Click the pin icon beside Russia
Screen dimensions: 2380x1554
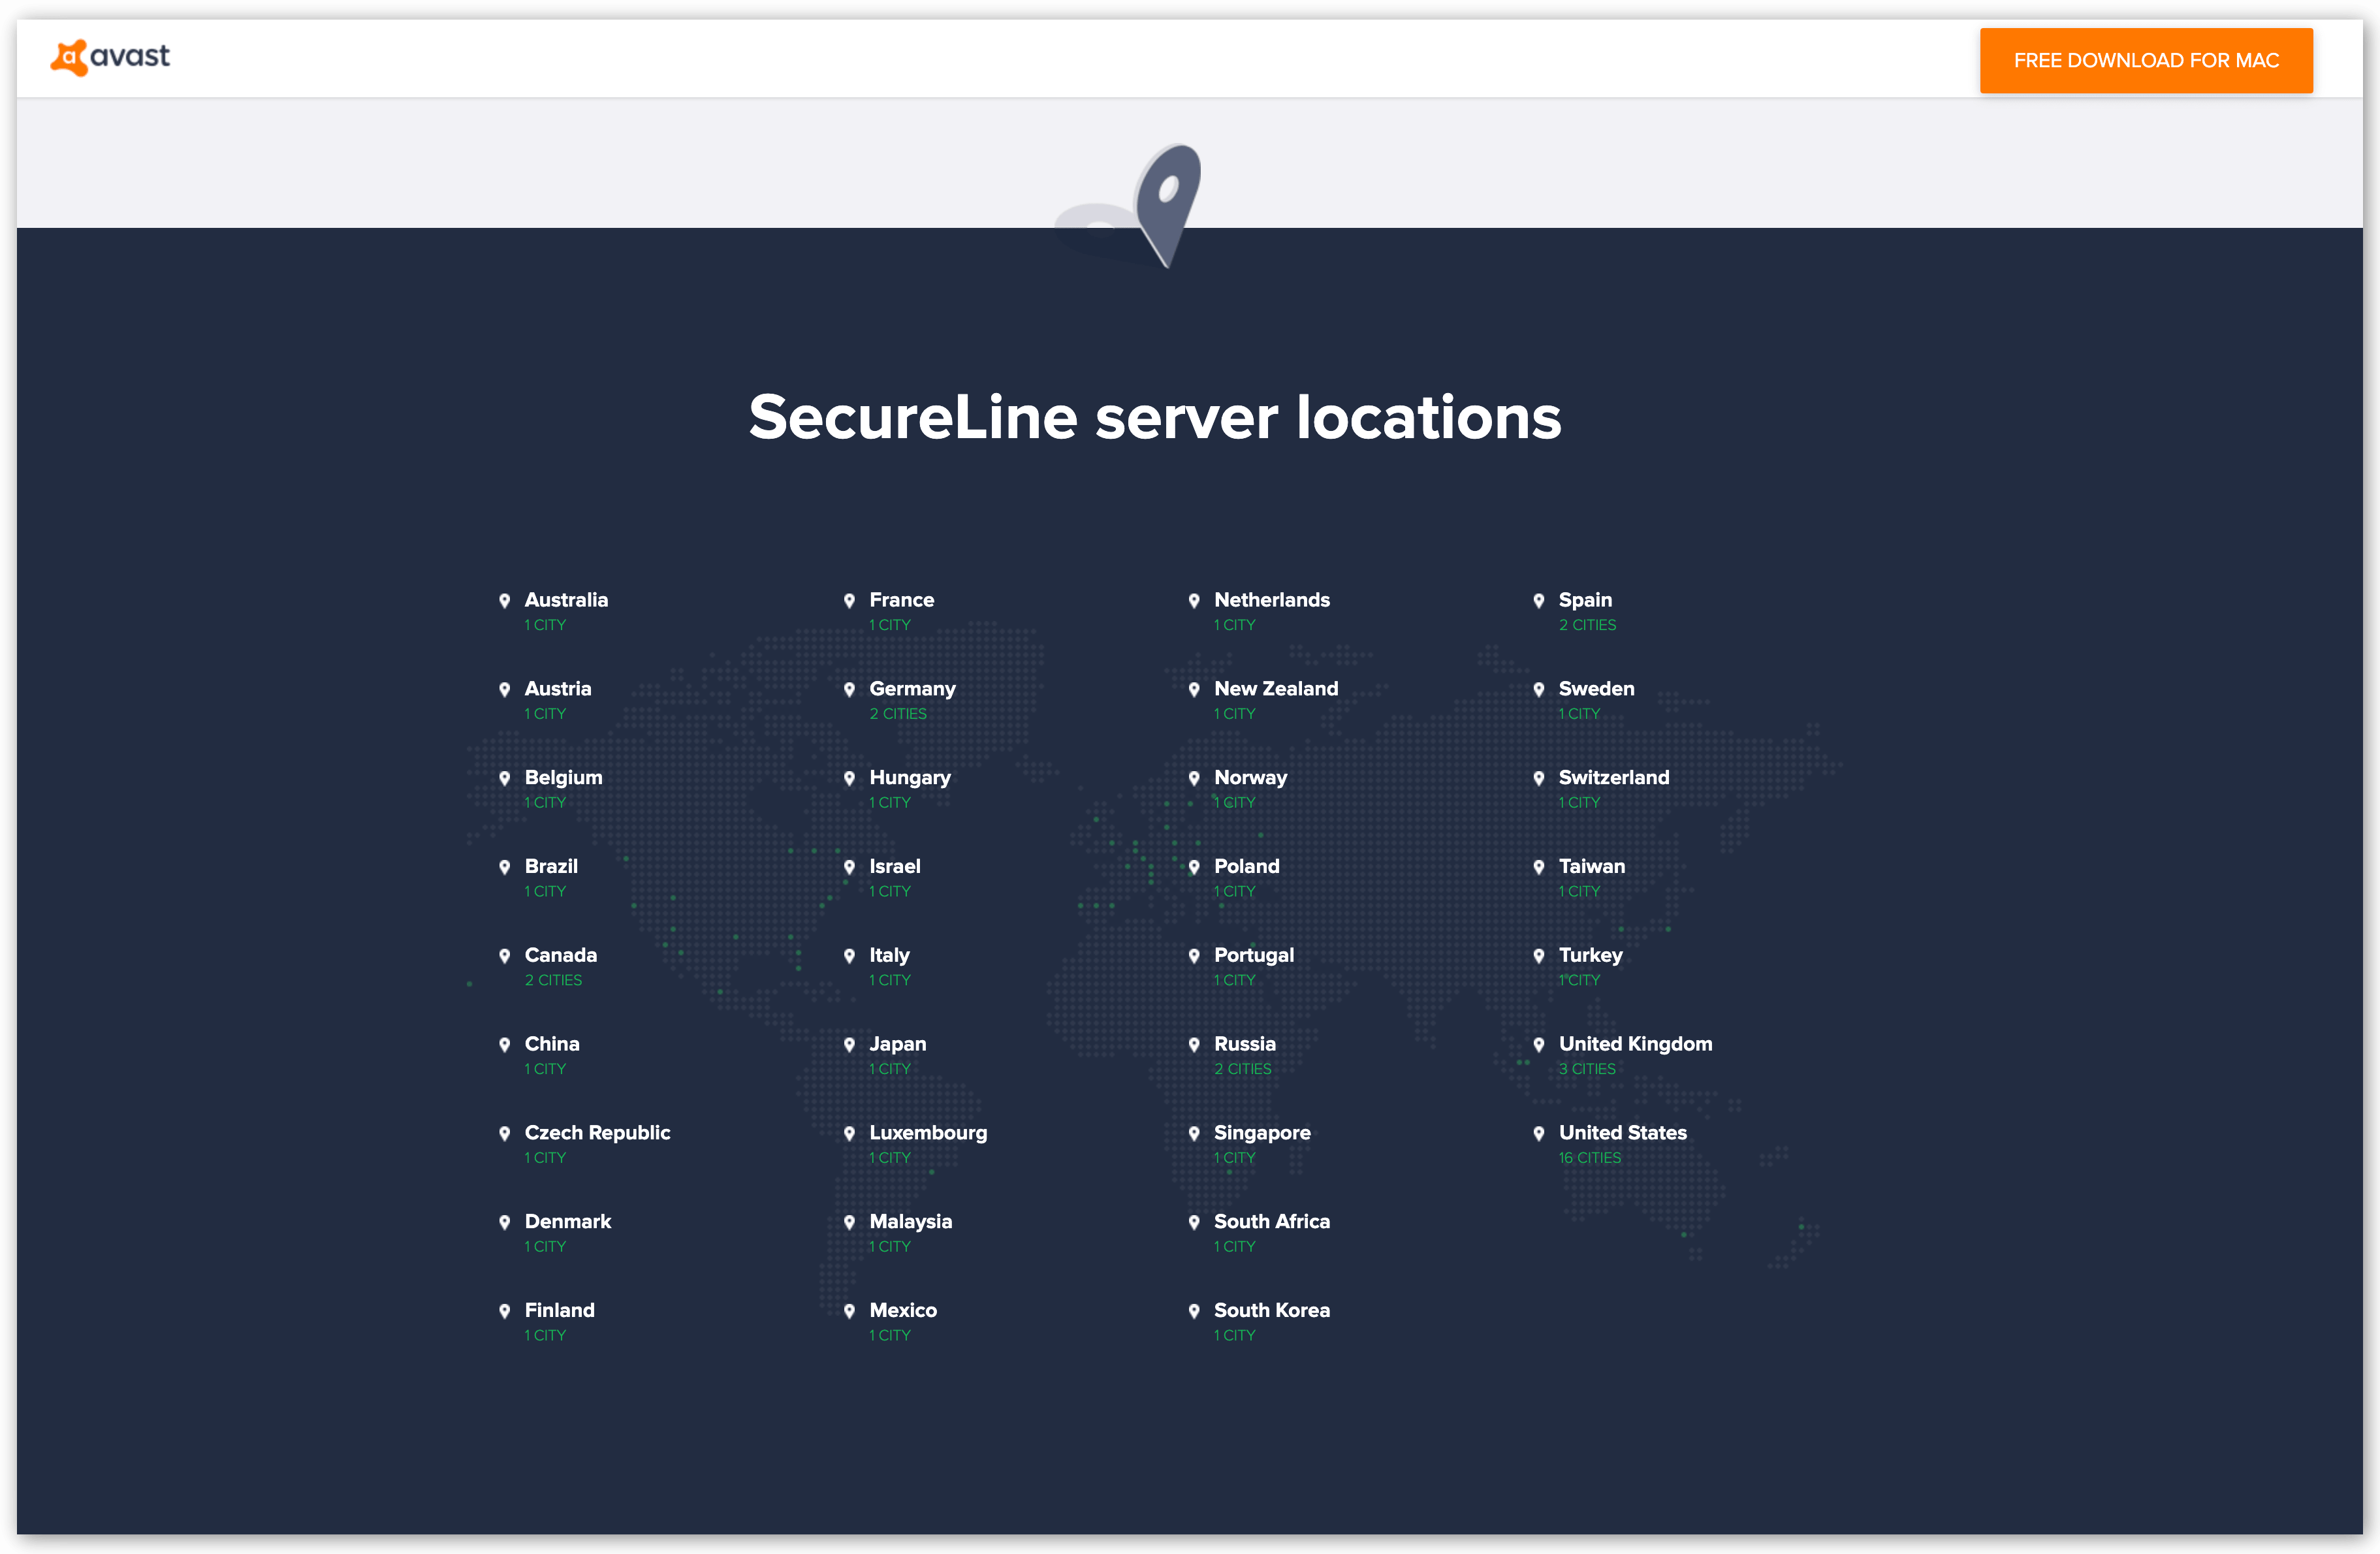coord(1194,1045)
